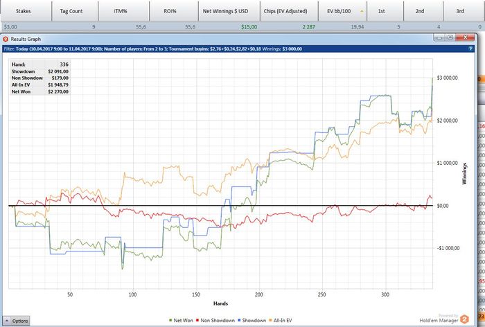Click the ITM% column header
485x327 pixels.
tap(121, 11)
